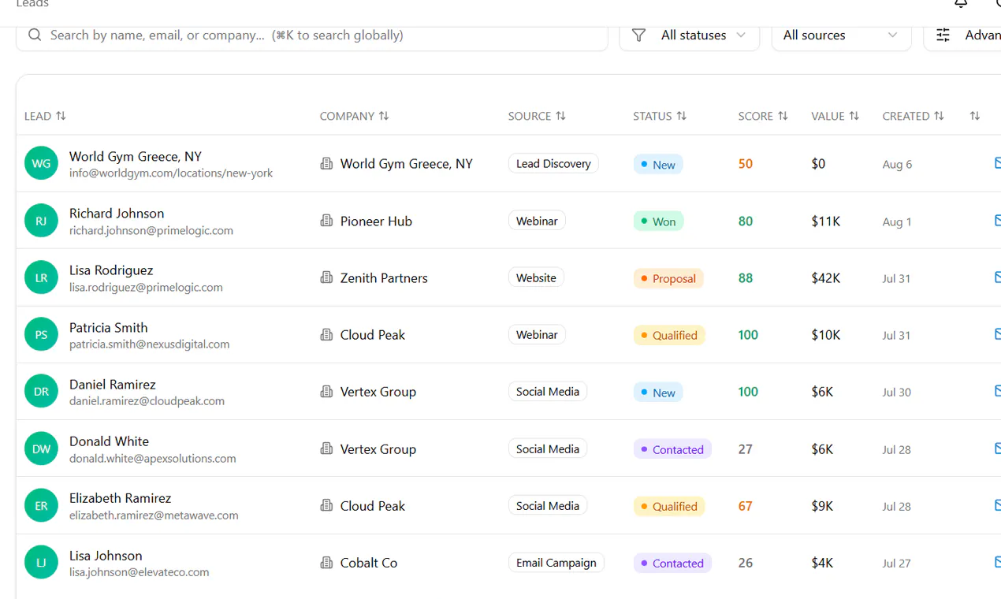Click the DW avatar for Donald White
Image resolution: width=1001 pixels, height=599 pixels.
[41, 448]
